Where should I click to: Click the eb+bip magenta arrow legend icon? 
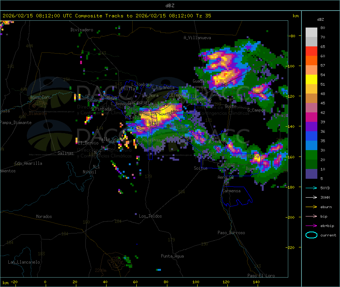(x=311, y=226)
